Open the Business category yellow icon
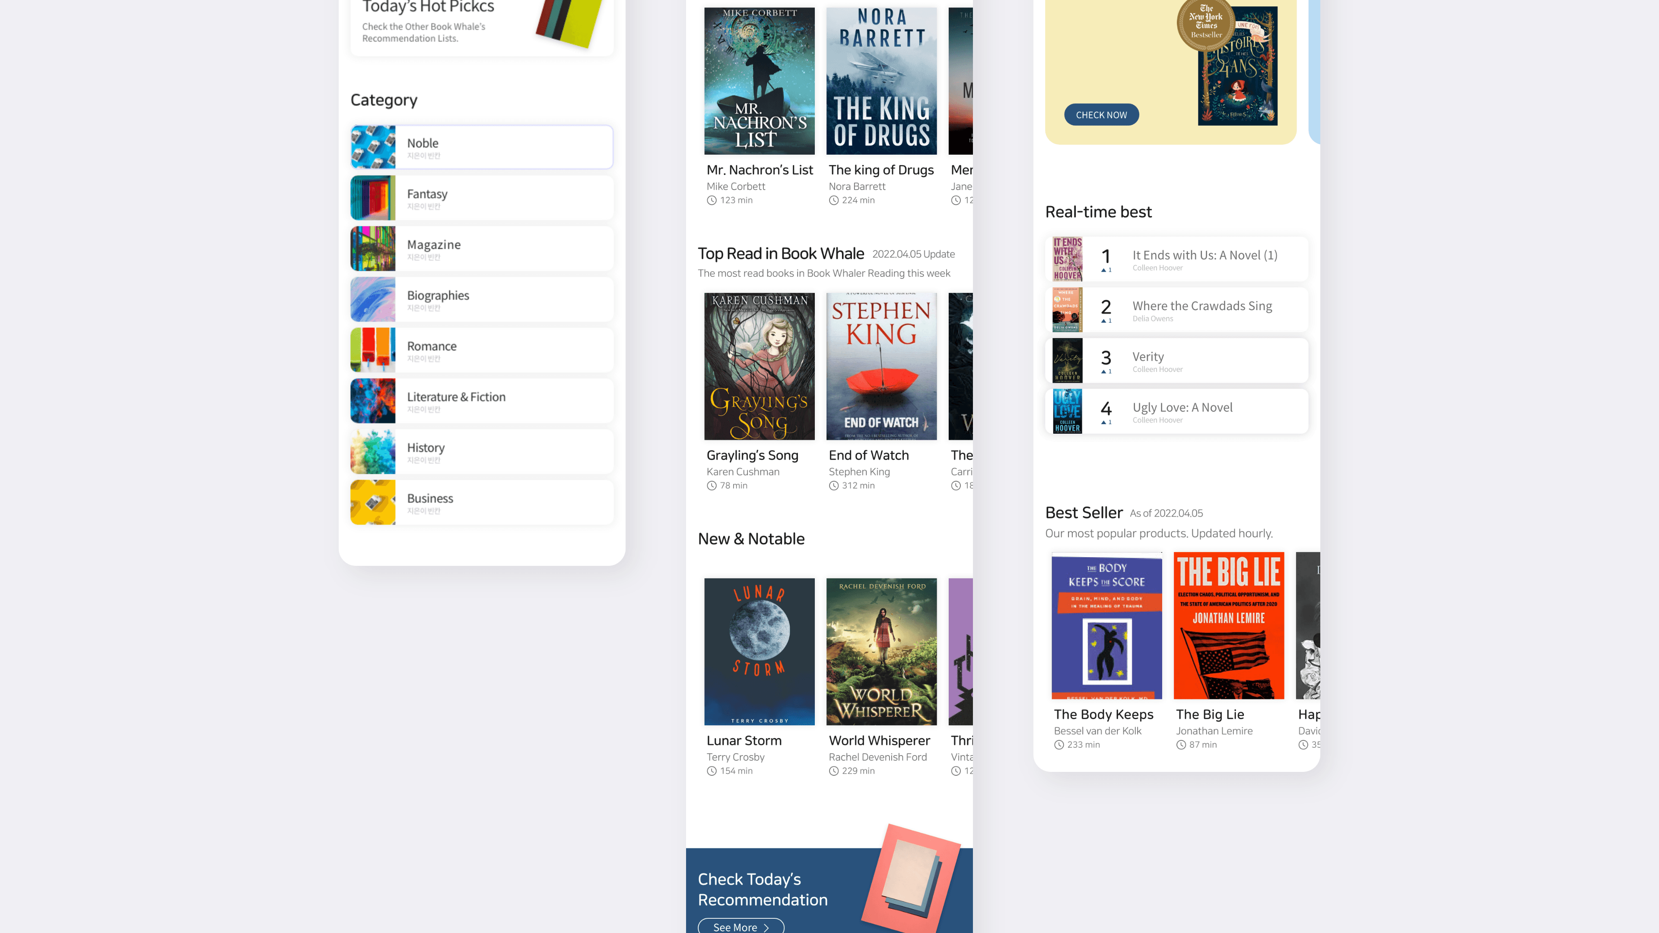Screen dimensions: 1659x933 (x=373, y=502)
